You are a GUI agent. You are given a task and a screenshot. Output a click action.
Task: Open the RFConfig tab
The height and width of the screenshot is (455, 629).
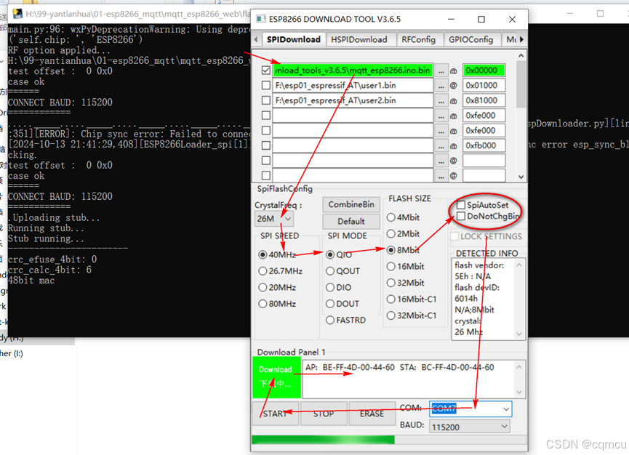[420, 39]
